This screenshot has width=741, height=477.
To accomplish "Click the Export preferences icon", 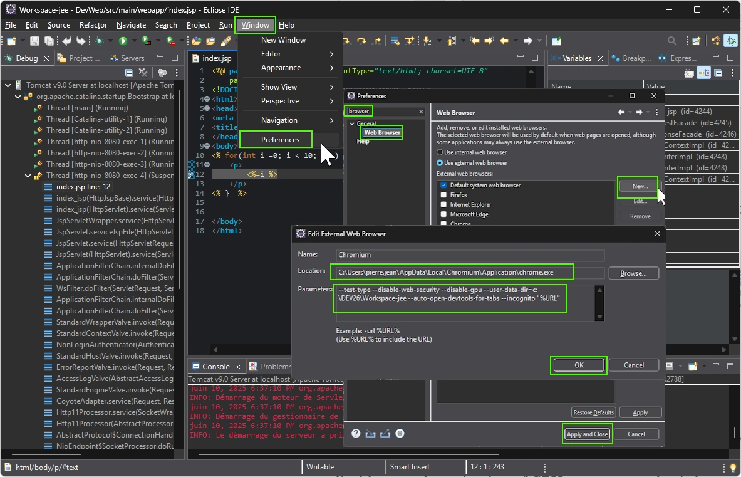I will [x=385, y=434].
